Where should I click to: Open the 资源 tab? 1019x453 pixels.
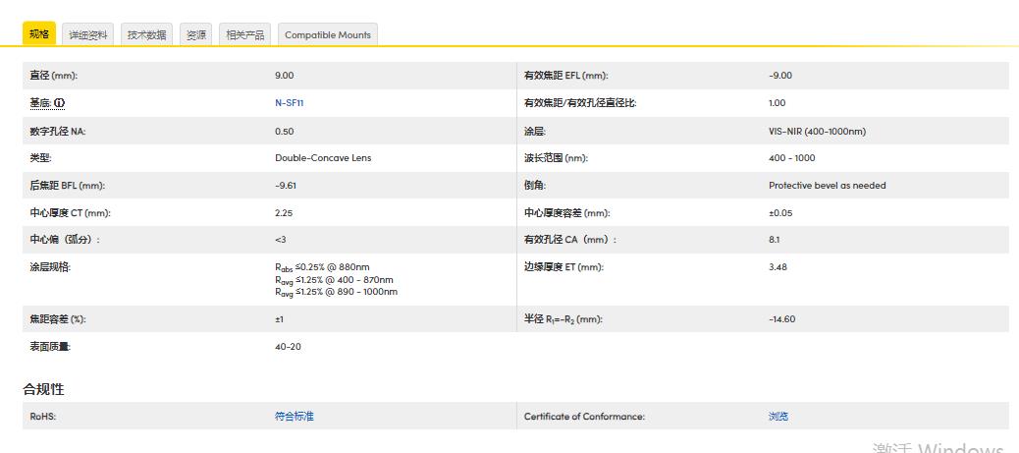(196, 35)
